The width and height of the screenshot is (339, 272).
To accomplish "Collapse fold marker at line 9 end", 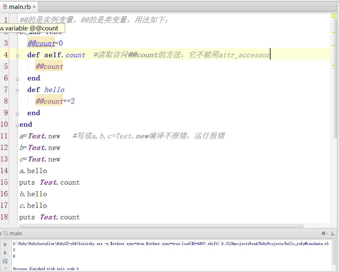I will pyautogui.click(x=17, y=114).
